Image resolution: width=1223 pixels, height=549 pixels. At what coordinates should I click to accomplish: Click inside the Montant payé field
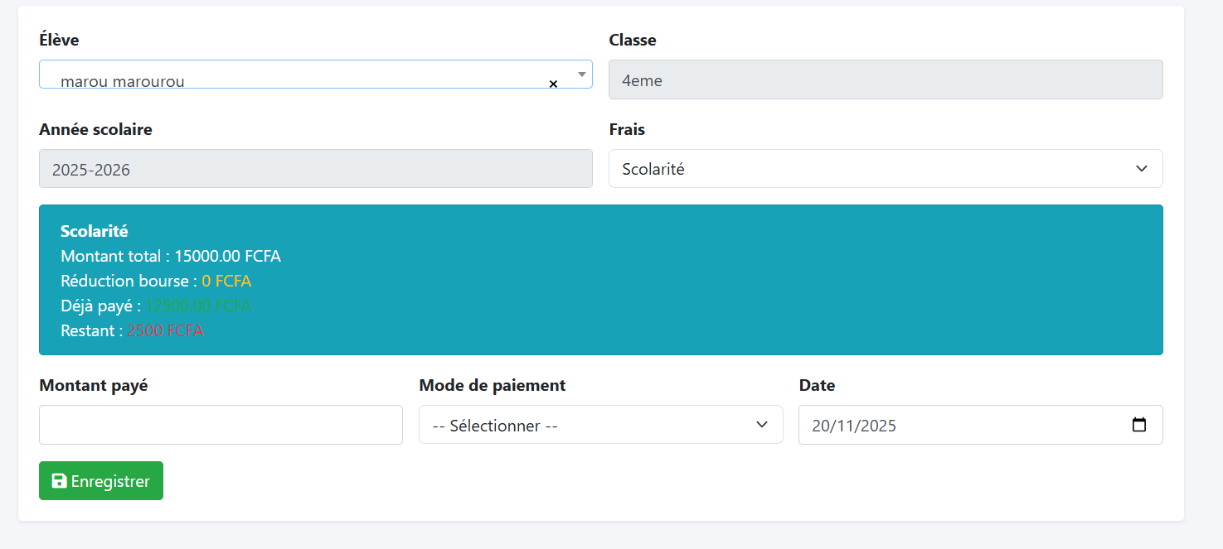click(x=221, y=424)
